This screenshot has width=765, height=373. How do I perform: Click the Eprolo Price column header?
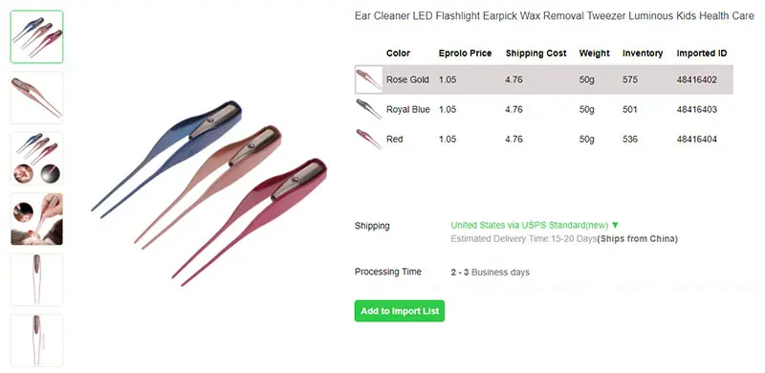(465, 54)
